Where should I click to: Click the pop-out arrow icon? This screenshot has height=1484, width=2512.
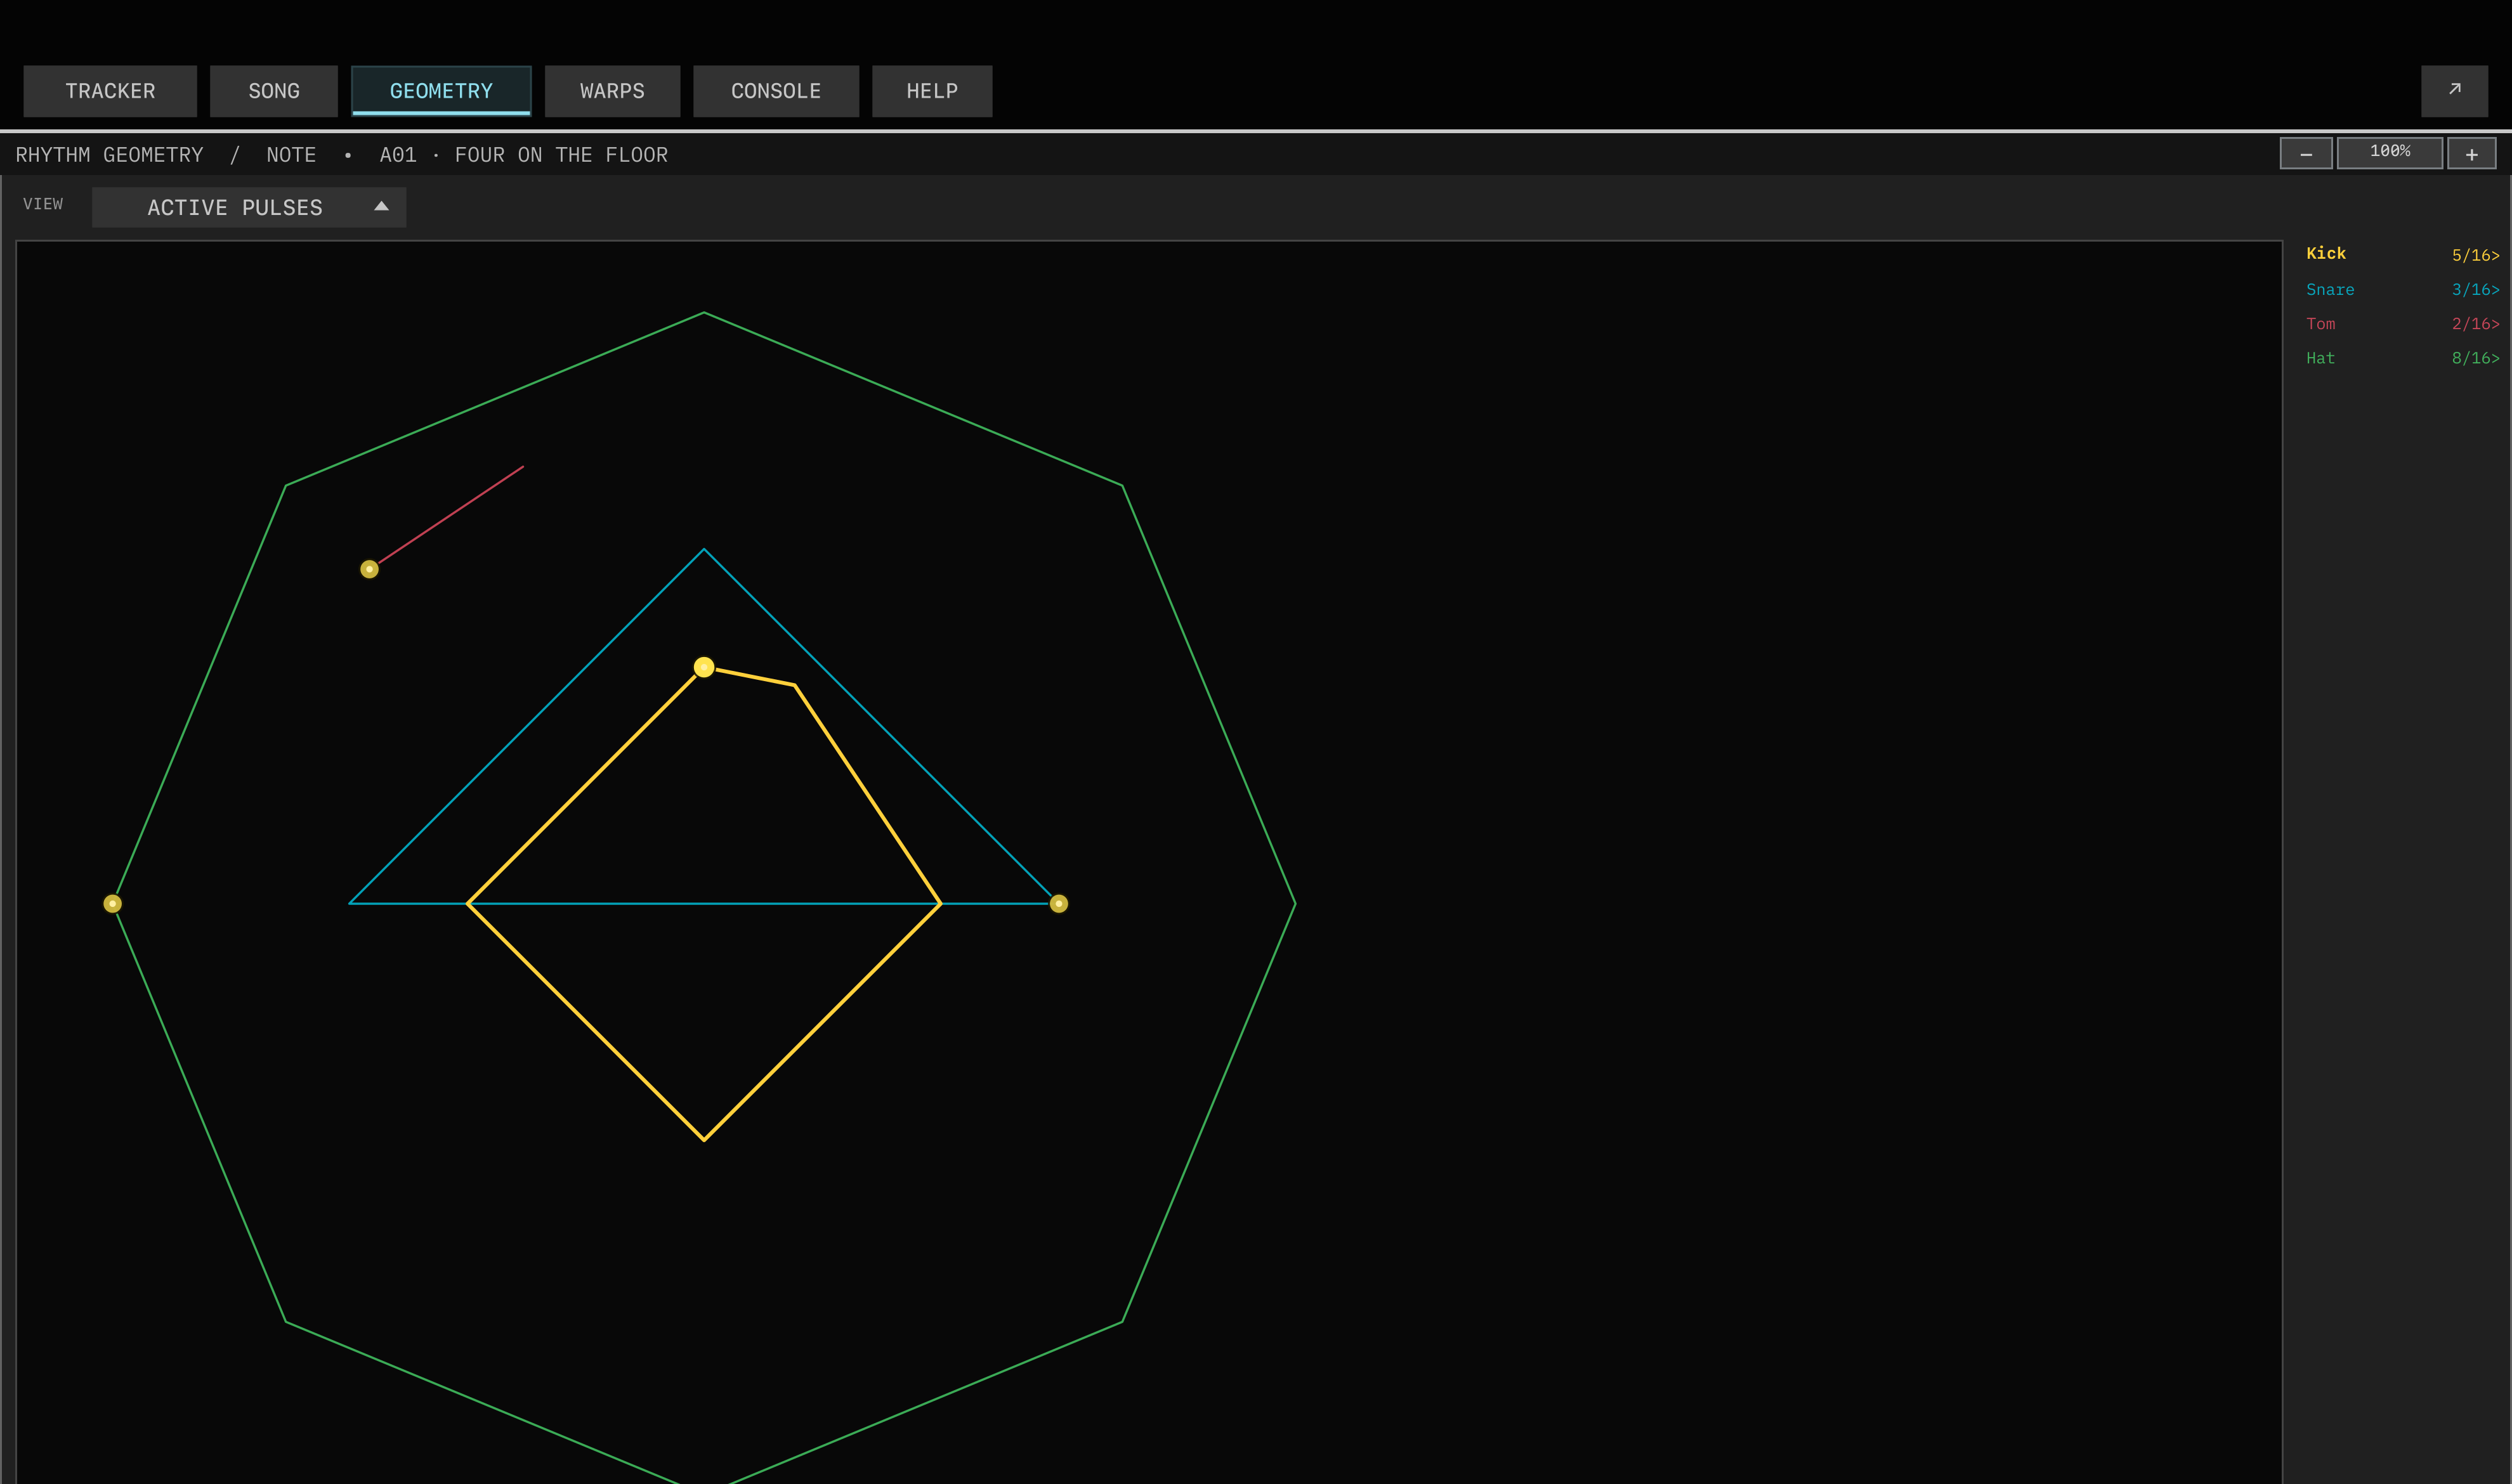2454,91
